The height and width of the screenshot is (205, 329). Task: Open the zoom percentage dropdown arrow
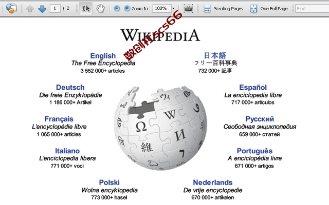click(x=173, y=9)
